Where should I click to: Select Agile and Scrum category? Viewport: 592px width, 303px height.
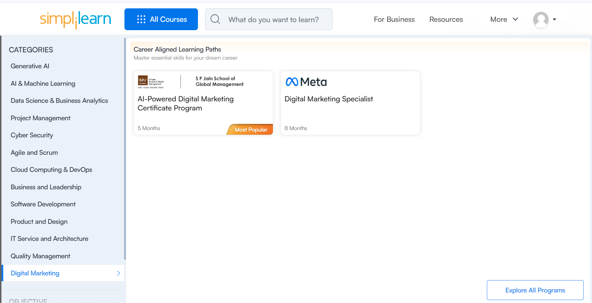[34, 153]
